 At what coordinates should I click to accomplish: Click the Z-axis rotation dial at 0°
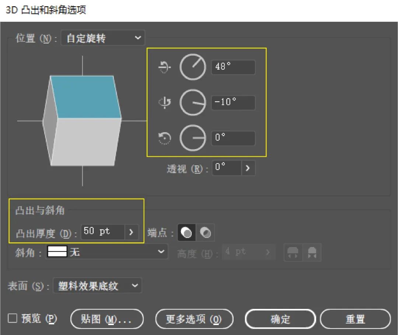pos(193,138)
